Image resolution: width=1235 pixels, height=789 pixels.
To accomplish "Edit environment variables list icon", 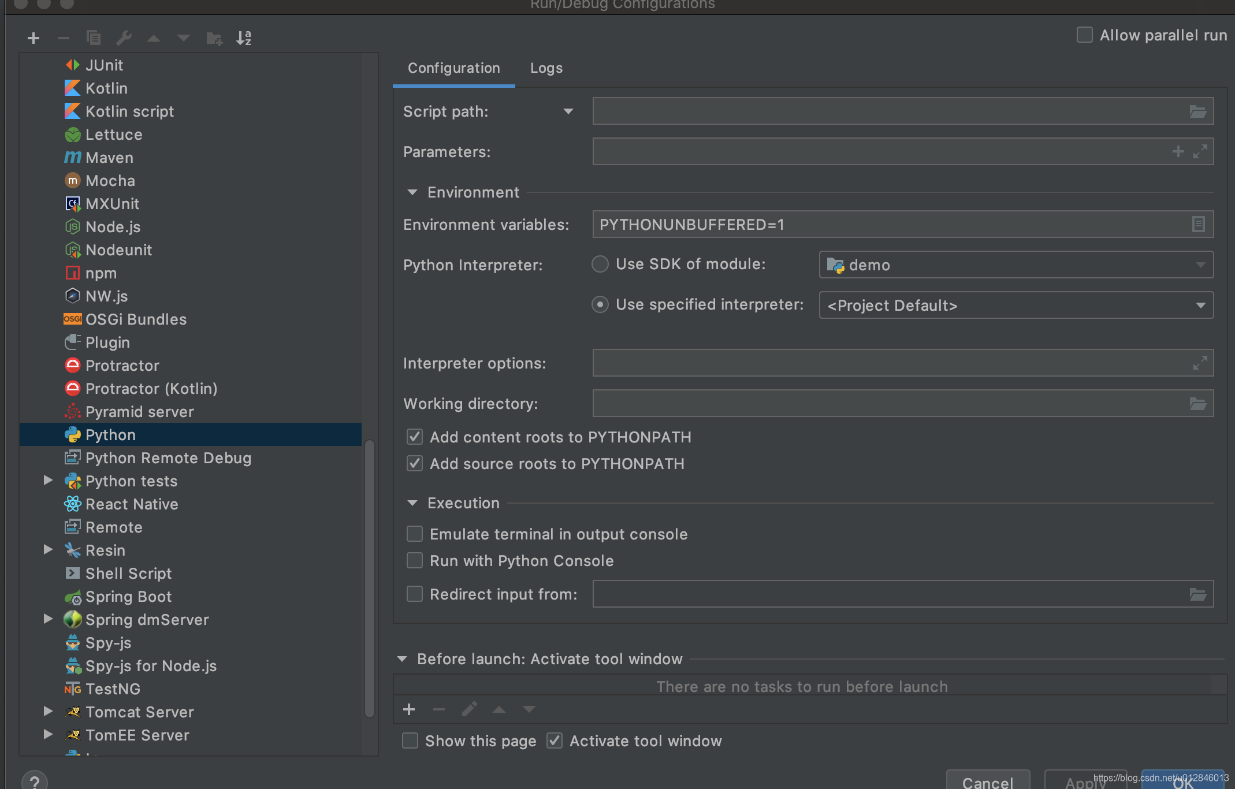I will [1199, 224].
